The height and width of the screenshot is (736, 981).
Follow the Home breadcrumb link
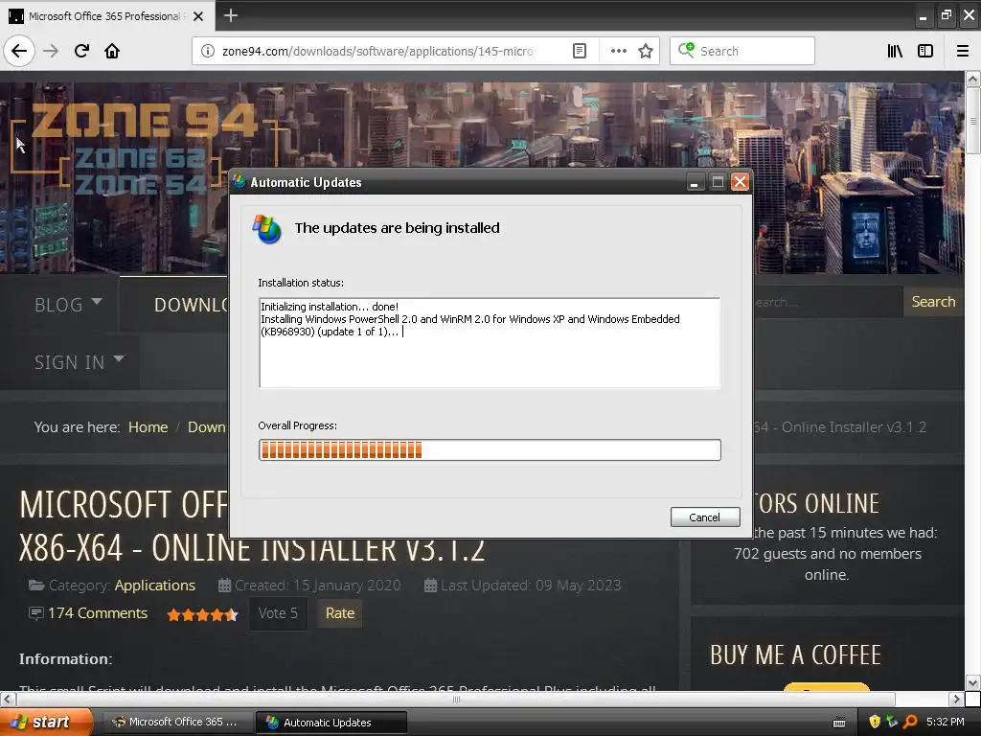[148, 426]
